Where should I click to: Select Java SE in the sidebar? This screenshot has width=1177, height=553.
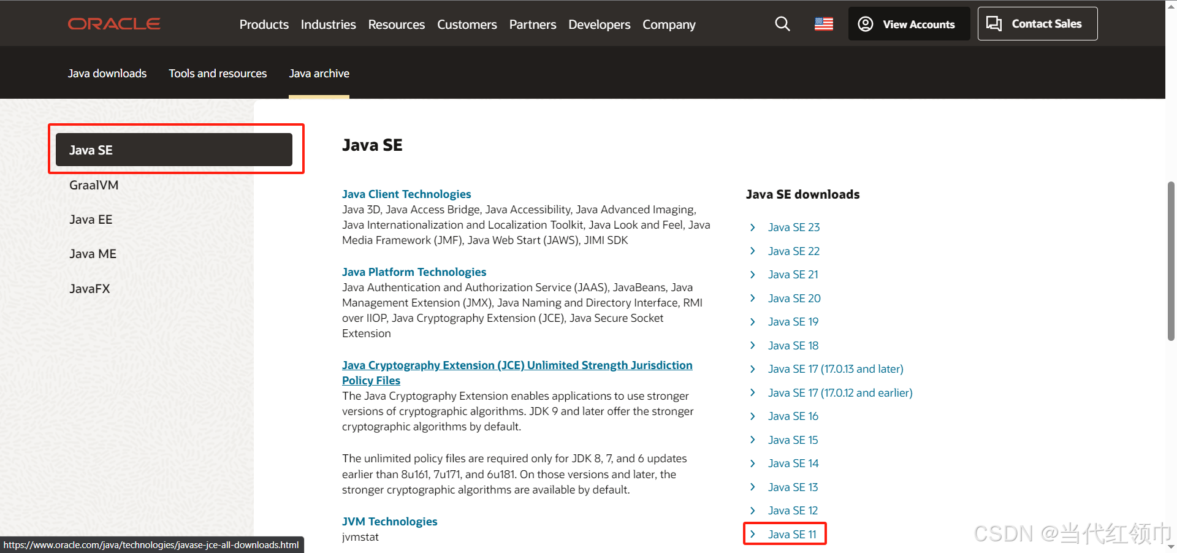pos(174,150)
